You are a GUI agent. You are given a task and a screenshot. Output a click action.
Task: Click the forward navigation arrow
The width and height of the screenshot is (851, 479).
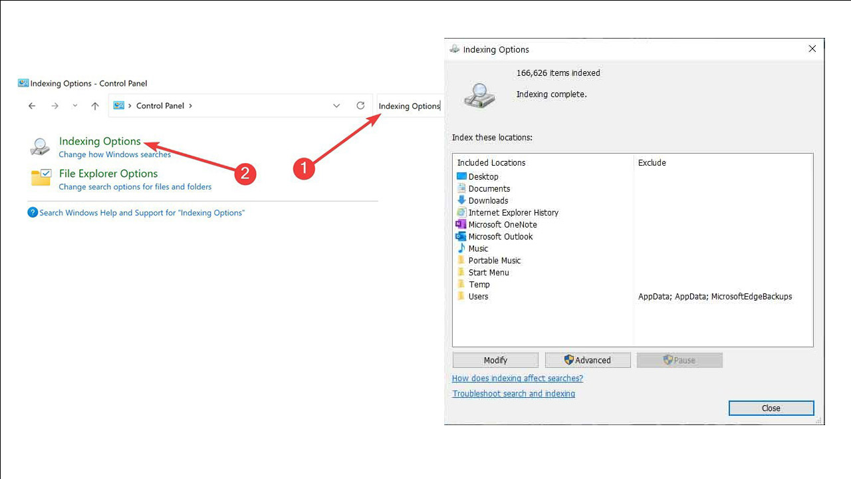pyautogui.click(x=55, y=106)
